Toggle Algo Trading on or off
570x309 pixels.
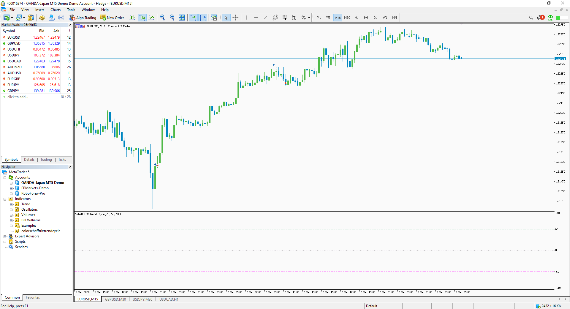coord(83,18)
